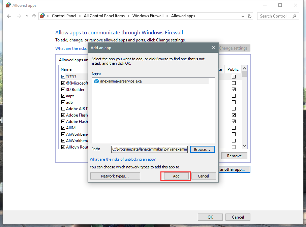Minimize the Allowed apps window
This screenshot has height=227, width=306.
pyautogui.click(x=265, y=5)
